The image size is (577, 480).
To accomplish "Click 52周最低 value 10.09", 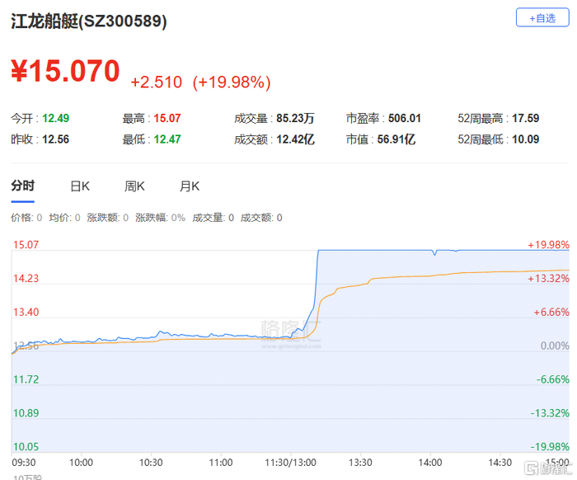I will coord(526,139).
